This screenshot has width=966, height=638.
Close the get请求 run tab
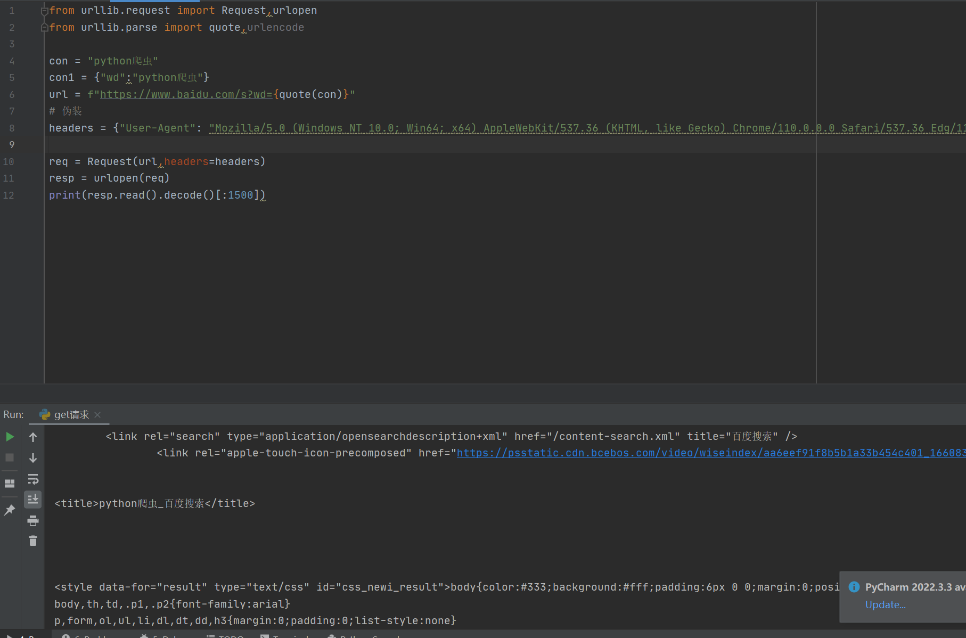point(97,415)
